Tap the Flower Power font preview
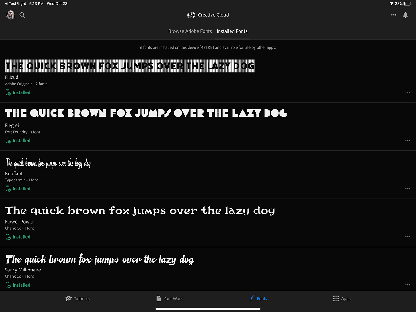This screenshot has width=416, height=312. pos(140,211)
